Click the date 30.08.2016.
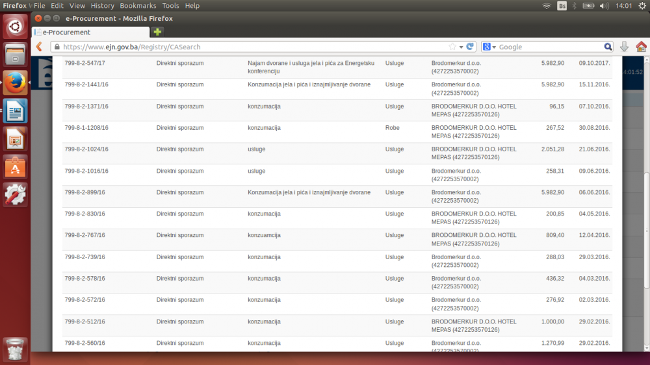This screenshot has height=365, width=650. [595, 127]
